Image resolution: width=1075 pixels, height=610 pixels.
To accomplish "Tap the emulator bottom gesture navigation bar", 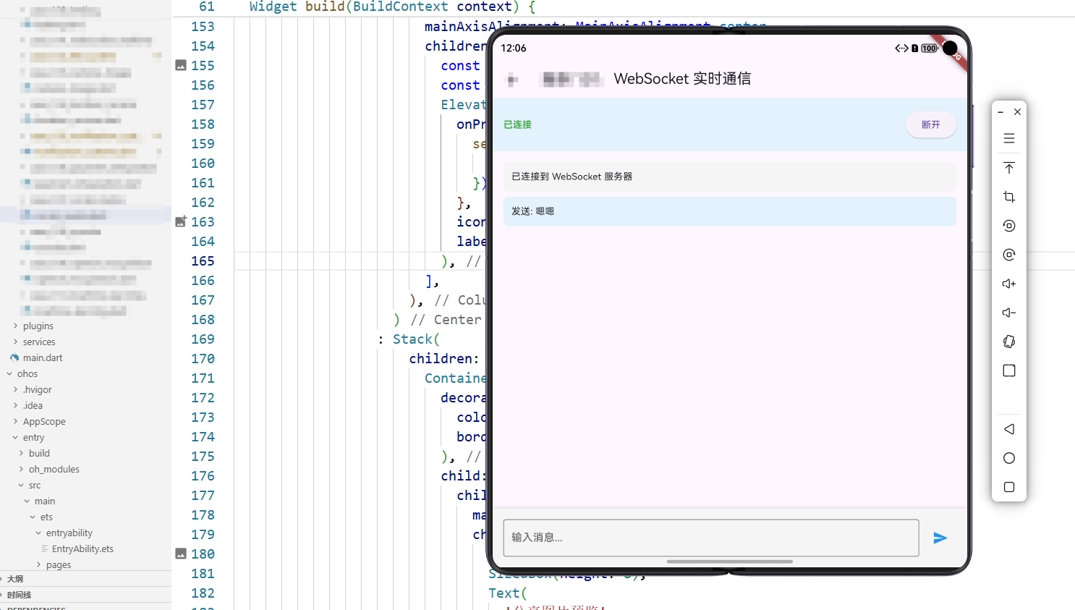I will pyautogui.click(x=729, y=562).
